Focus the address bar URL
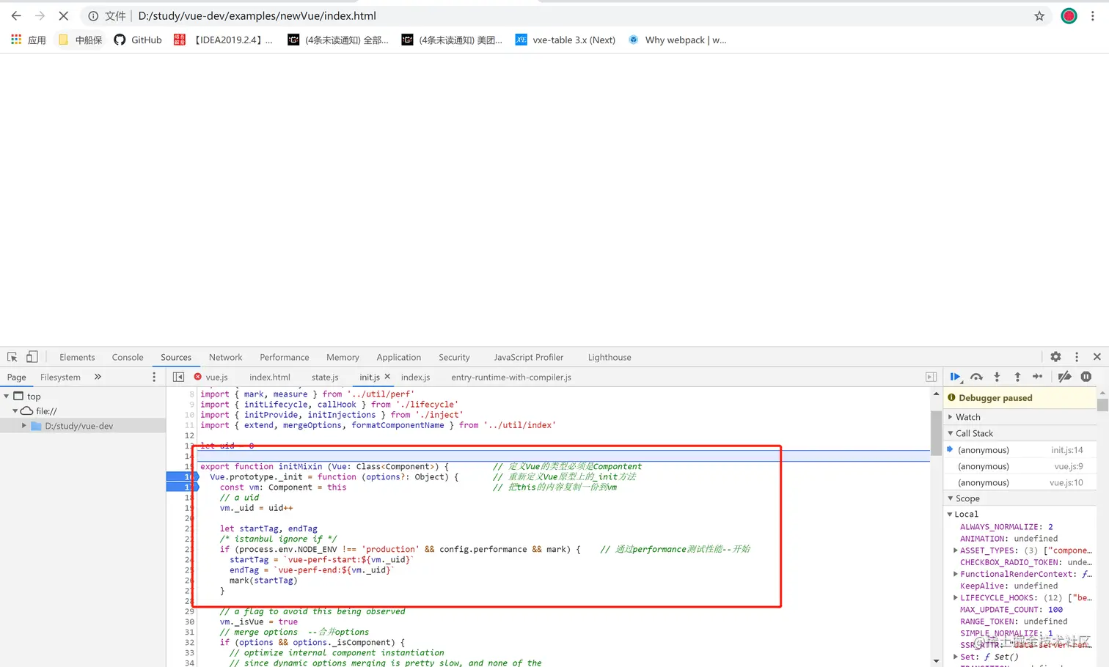This screenshot has height=667, width=1109. tap(257, 15)
